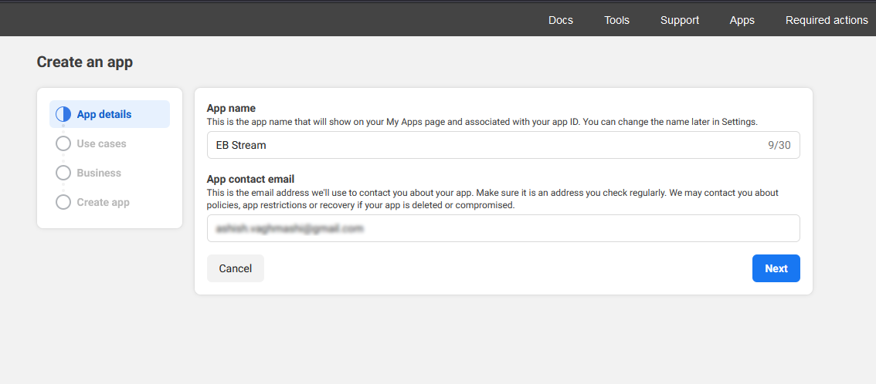Click the Create an app page heading
Viewport: 876px width, 384px height.
click(85, 62)
